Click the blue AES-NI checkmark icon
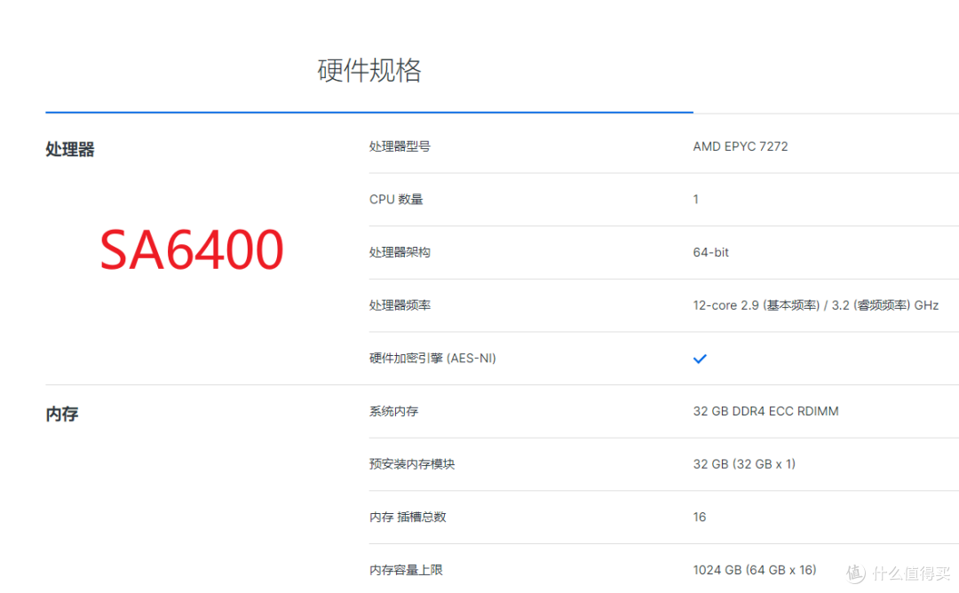The width and height of the screenshot is (959, 593). (700, 359)
